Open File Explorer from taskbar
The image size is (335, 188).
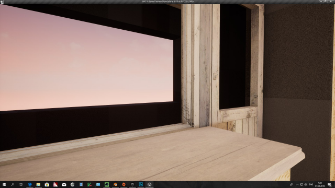pyautogui.click(x=38, y=184)
